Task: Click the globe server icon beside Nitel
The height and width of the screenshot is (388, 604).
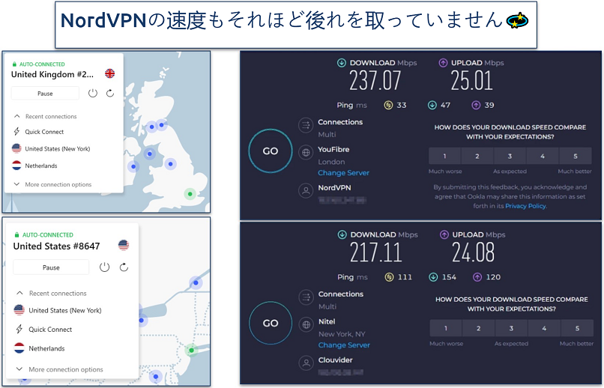Action: 306,324
